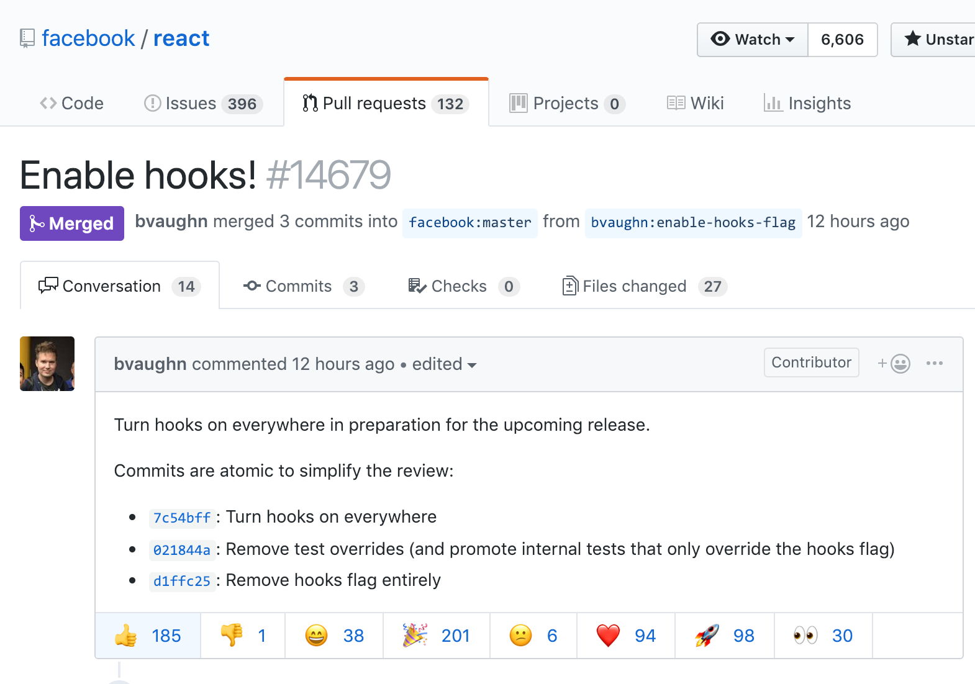Click the merge time 12 hours ago
Viewport: 975px width, 684px height.
click(858, 222)
